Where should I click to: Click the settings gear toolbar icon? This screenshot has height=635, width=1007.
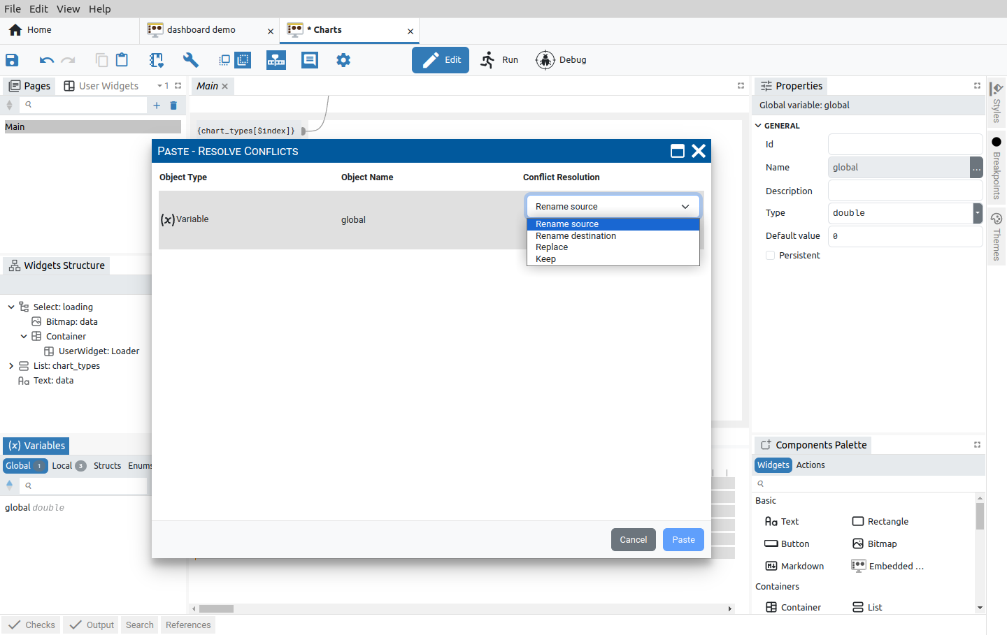pyautogui.click(x=343, y=60)
